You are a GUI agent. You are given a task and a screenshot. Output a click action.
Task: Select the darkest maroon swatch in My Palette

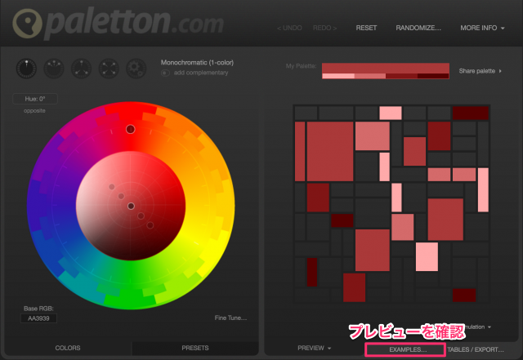coord(433,76)
